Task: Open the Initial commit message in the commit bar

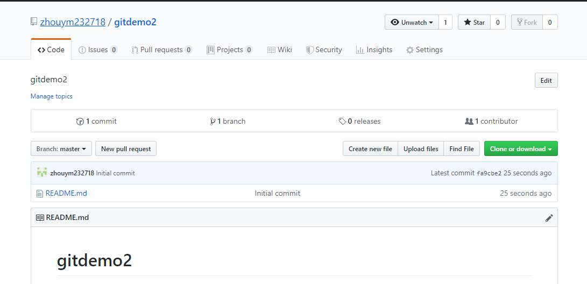Action: click(115, 173)
